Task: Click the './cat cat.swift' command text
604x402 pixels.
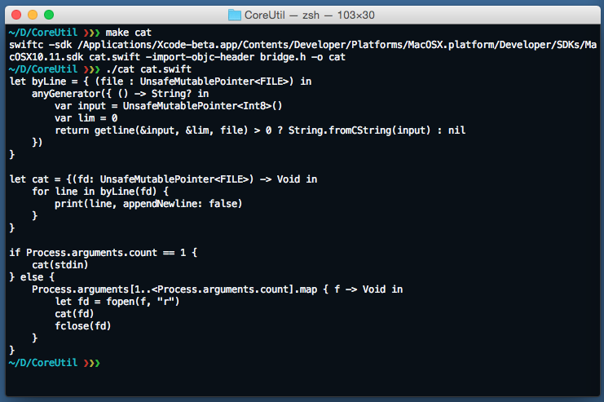Action: pyautogui.click(x=148, y=69)
